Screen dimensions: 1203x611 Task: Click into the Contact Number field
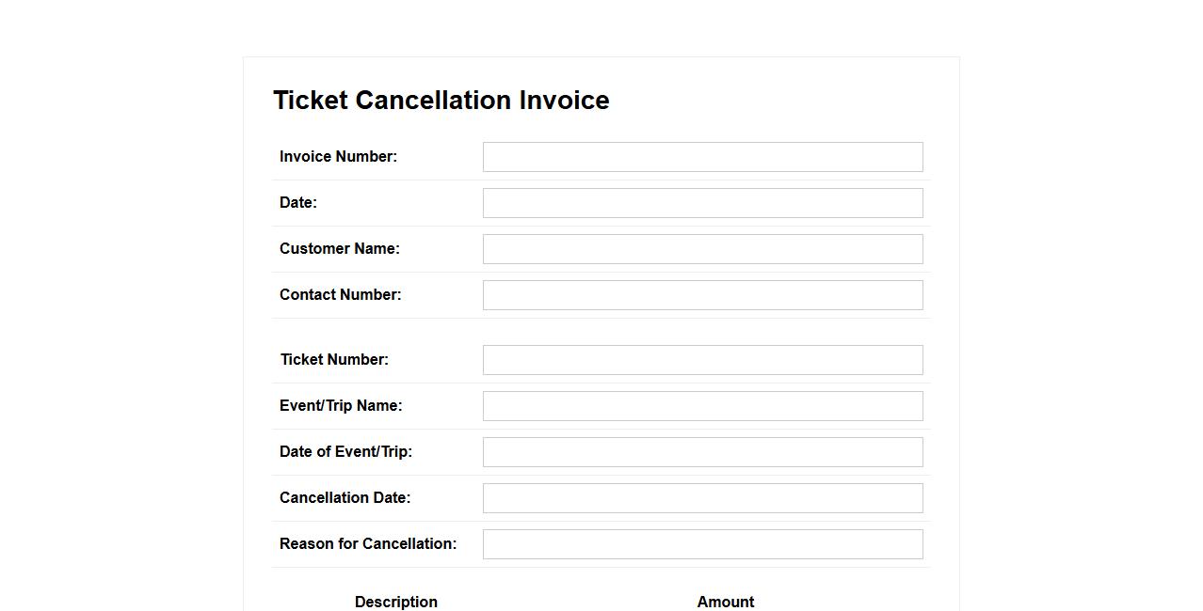pos(702,295)
